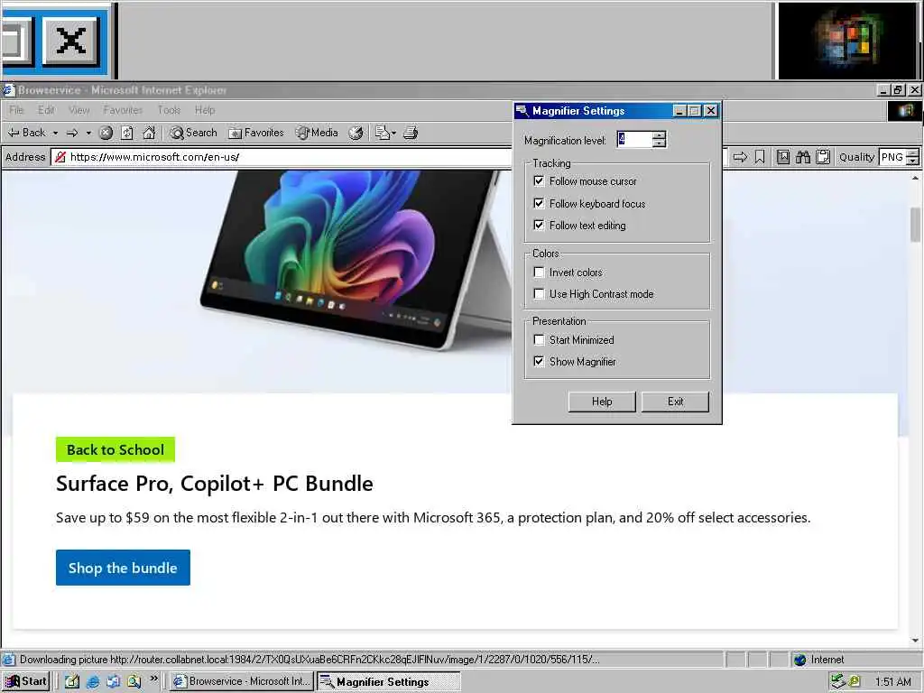
Task: Open the Search pane in Internet Explorer
Action: tap(193, 133)
